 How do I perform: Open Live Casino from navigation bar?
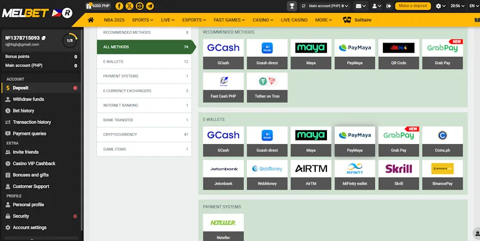point(294,20)
